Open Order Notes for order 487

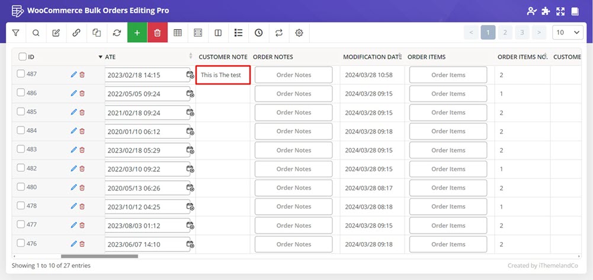[293, 75]
